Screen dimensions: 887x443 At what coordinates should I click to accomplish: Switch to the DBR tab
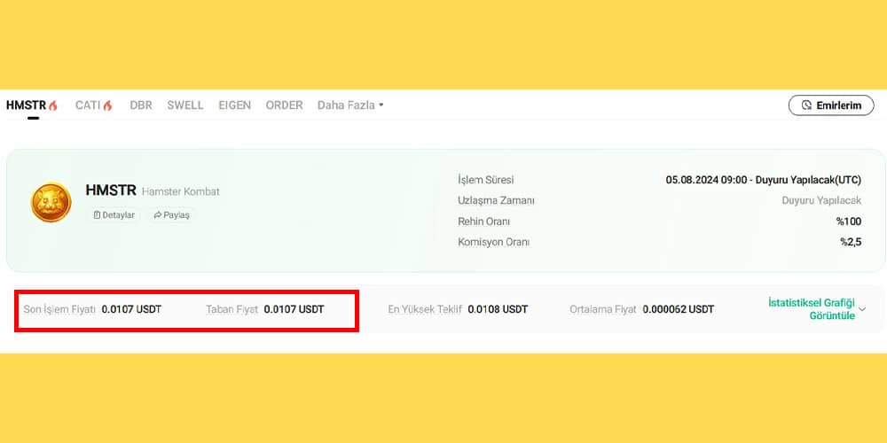tap(141, 105)
